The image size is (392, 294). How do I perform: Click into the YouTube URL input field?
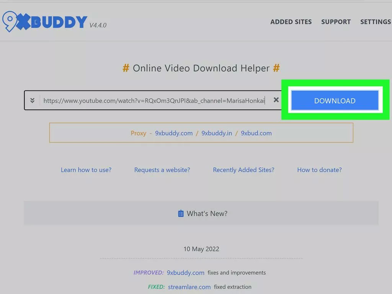tap(154, 101)
